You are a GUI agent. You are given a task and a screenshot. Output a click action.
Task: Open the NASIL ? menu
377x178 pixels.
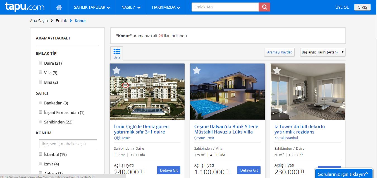coord(131,7)
